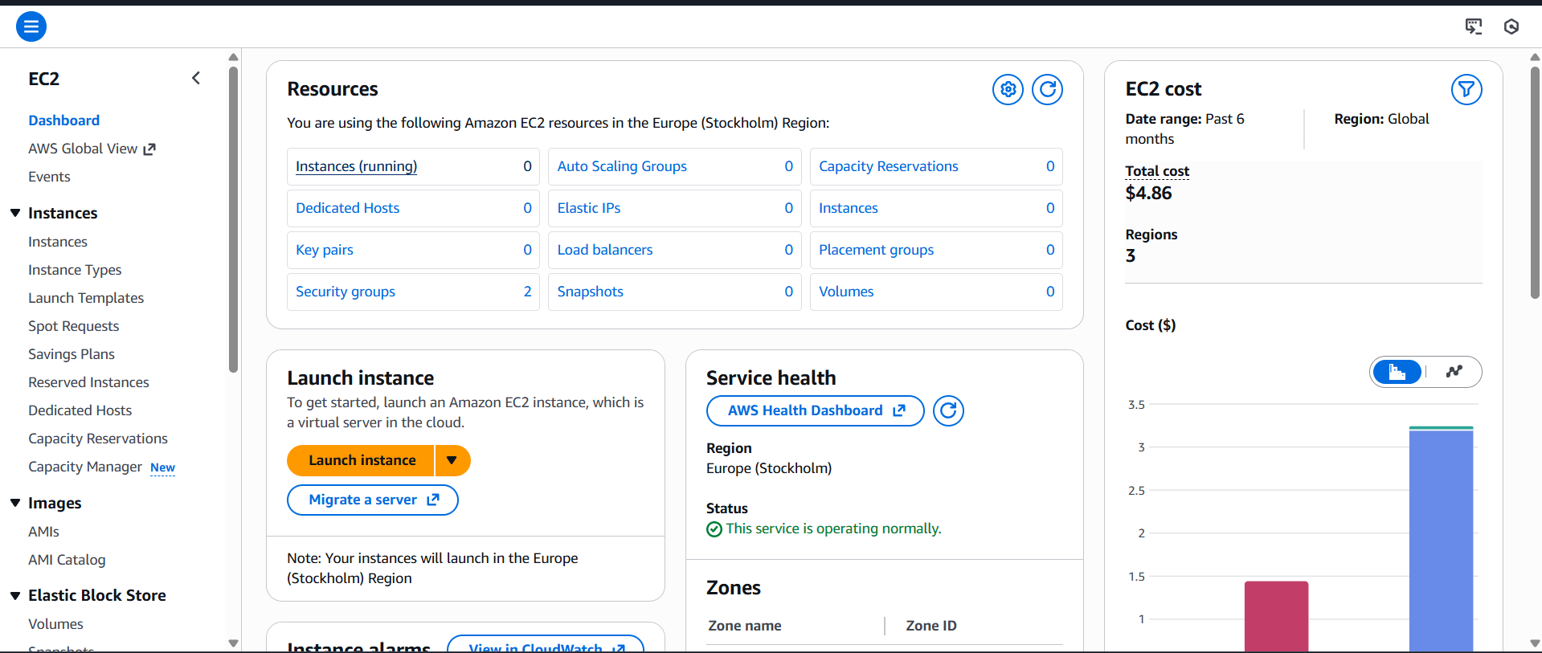Open Reserved Instances in sidebar

click(x=88, y=382)
